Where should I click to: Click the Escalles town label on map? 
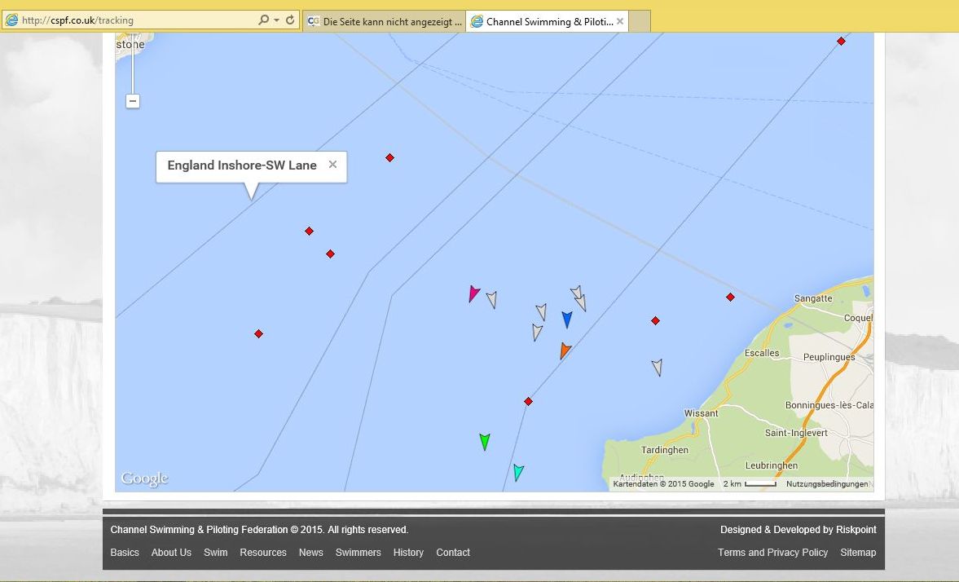tap(762, 352)
